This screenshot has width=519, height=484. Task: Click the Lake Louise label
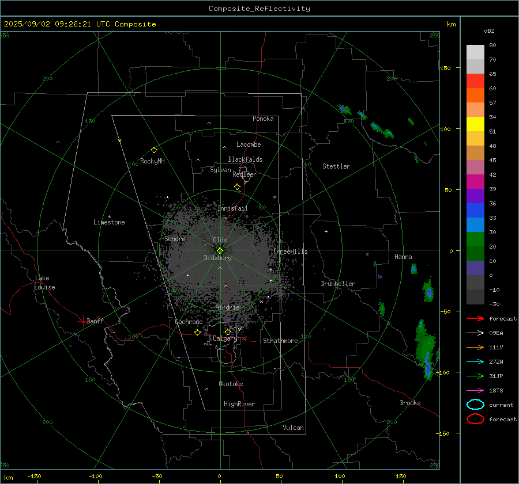(44, 283)
